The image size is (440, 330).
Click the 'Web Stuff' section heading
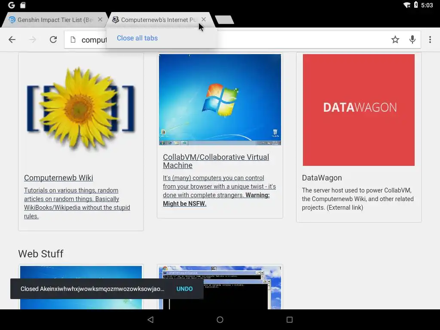[41, 254]
